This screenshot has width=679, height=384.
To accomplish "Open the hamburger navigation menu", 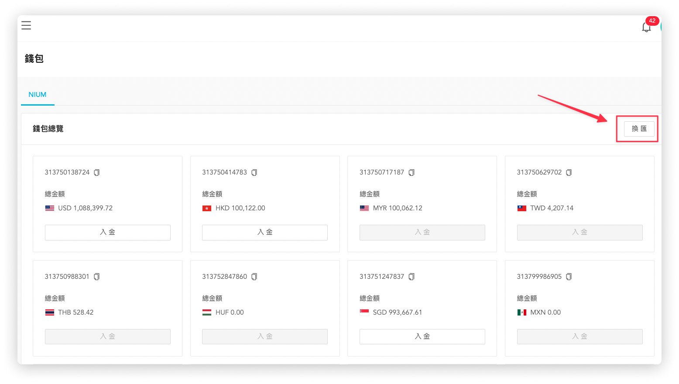I will 26,25.
